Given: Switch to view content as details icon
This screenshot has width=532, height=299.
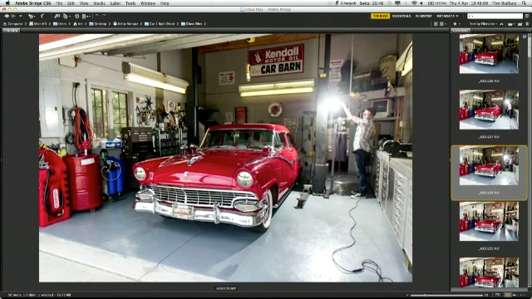Looking at the screenshot, I should click(x=515, y=295).
